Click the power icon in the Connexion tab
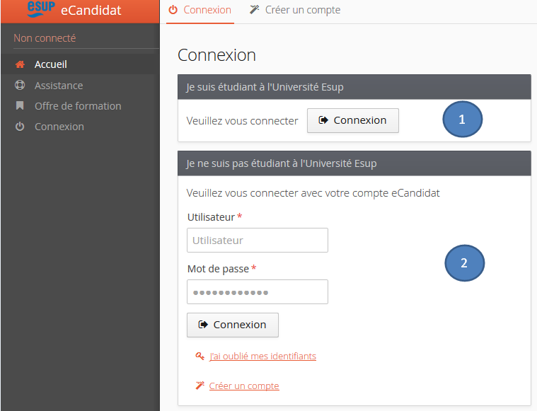This screenshot has width=537, height=411. (174, 10)
